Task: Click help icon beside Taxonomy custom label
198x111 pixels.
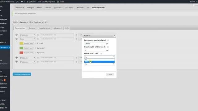Action: coord(108,40)
